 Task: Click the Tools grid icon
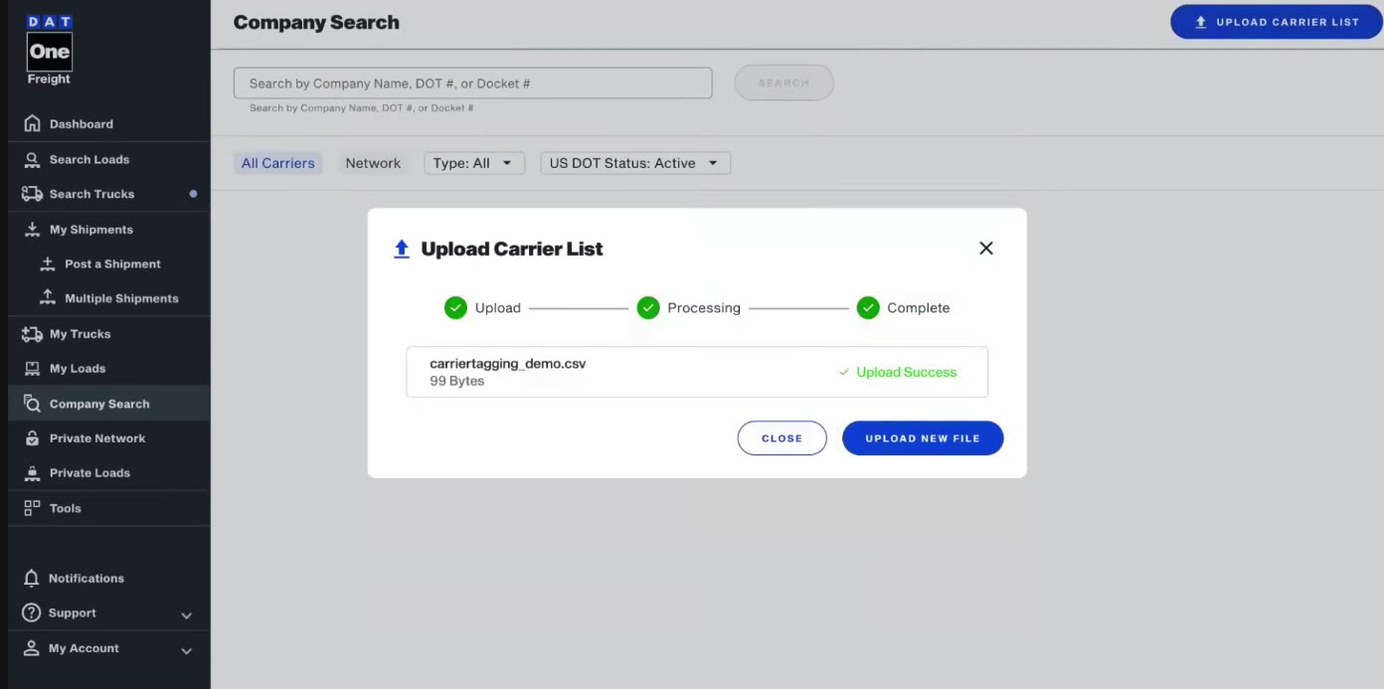[32, 508]
